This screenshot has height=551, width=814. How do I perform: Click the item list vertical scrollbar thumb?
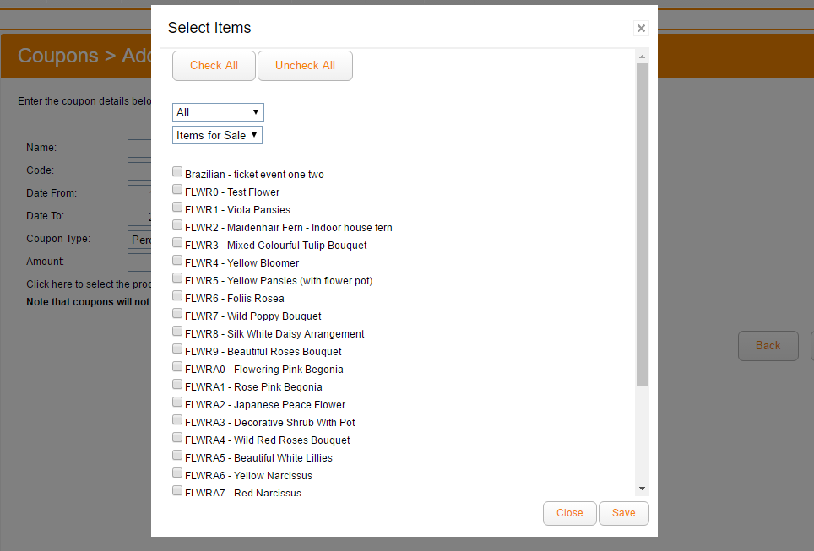pos(642,224)
